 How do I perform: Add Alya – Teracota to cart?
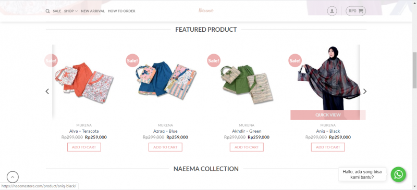[x=84, y=147]
